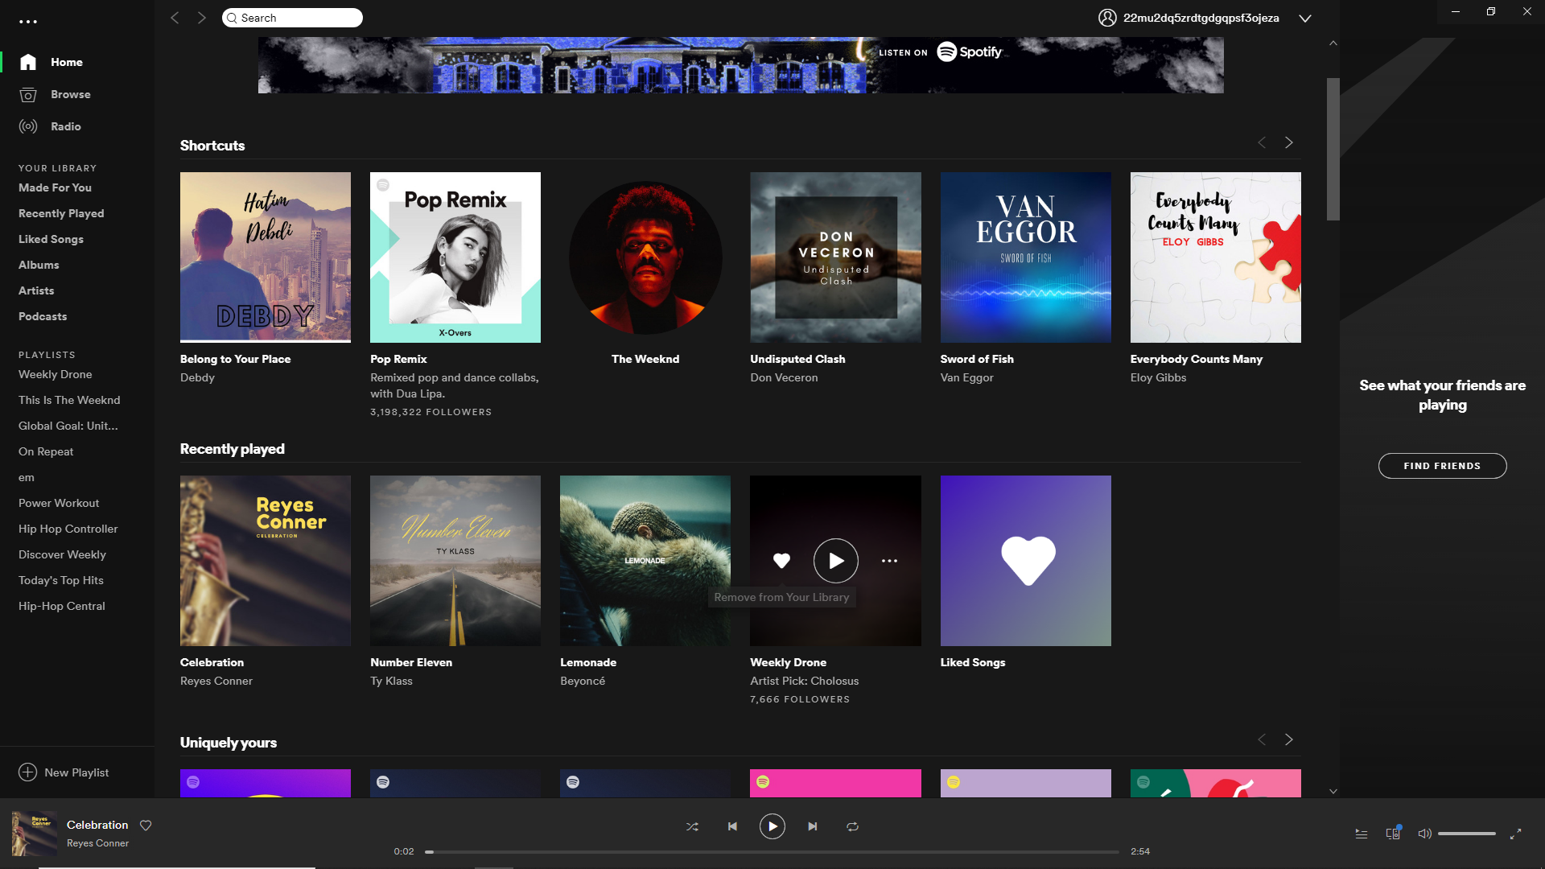Open the Sword of Fish album cover
This screenshot has width=1545, height=869.
click(x=1025, y=257)
